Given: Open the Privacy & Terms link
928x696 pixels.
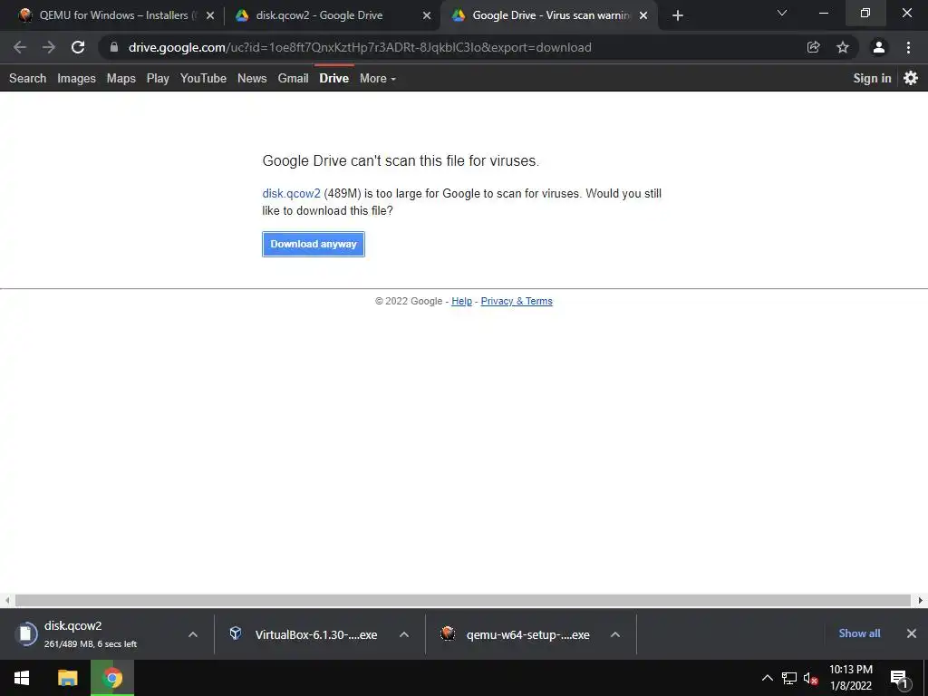Looking at the screenshot, I should tap(517, 301).
